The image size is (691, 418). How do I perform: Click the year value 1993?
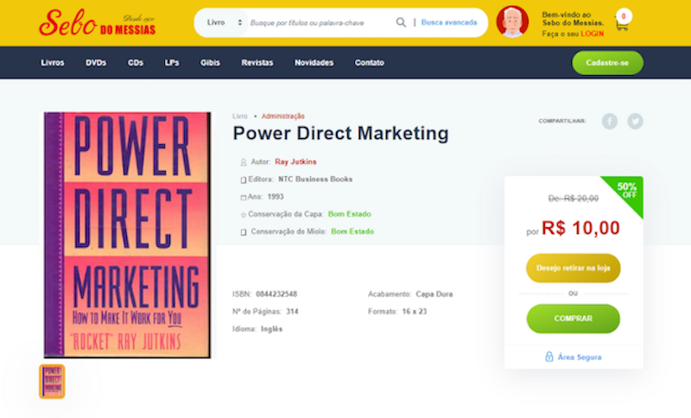click(276, 197)
